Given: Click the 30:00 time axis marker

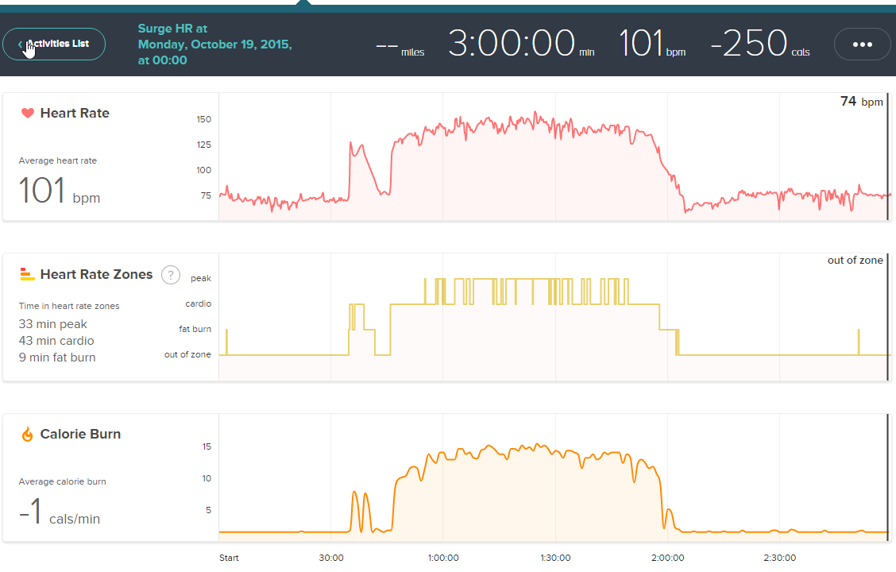Looking at the screenshot, I should [331, 558].
